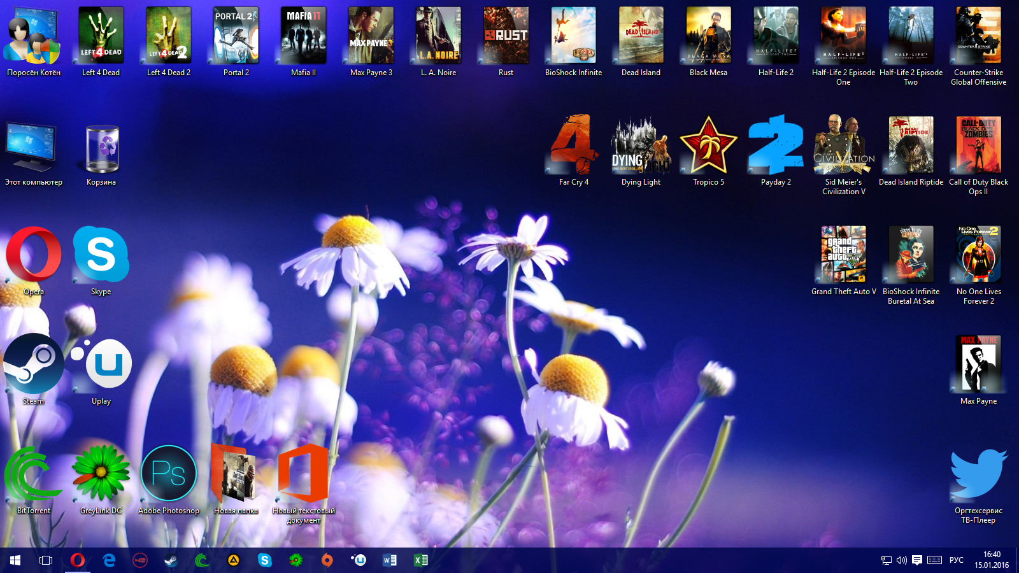Select the Adobe Photoshop desktop icon
This screenshot has height=573, width=1019.
click(x=168, y=474)
